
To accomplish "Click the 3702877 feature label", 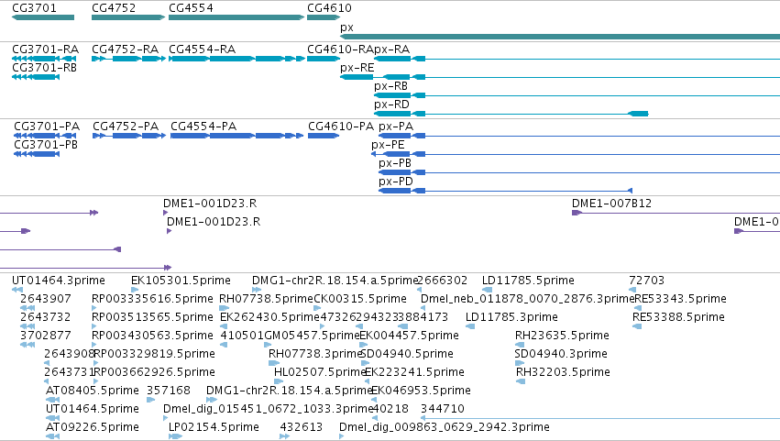I will [x=46, y=336].
